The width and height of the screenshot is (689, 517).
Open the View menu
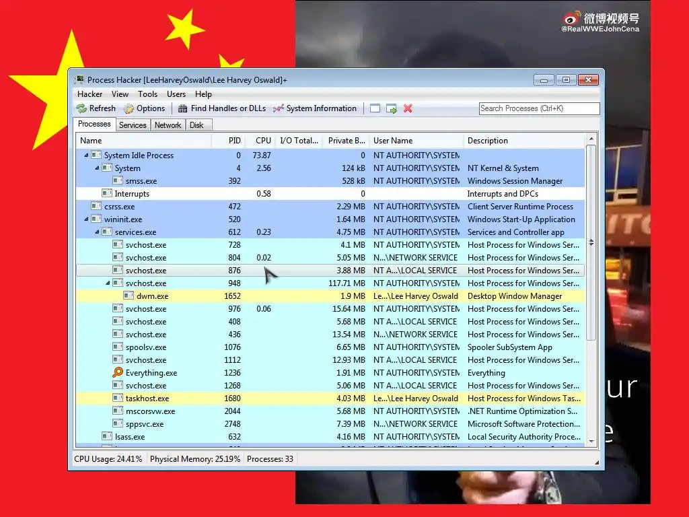[120, 94]
